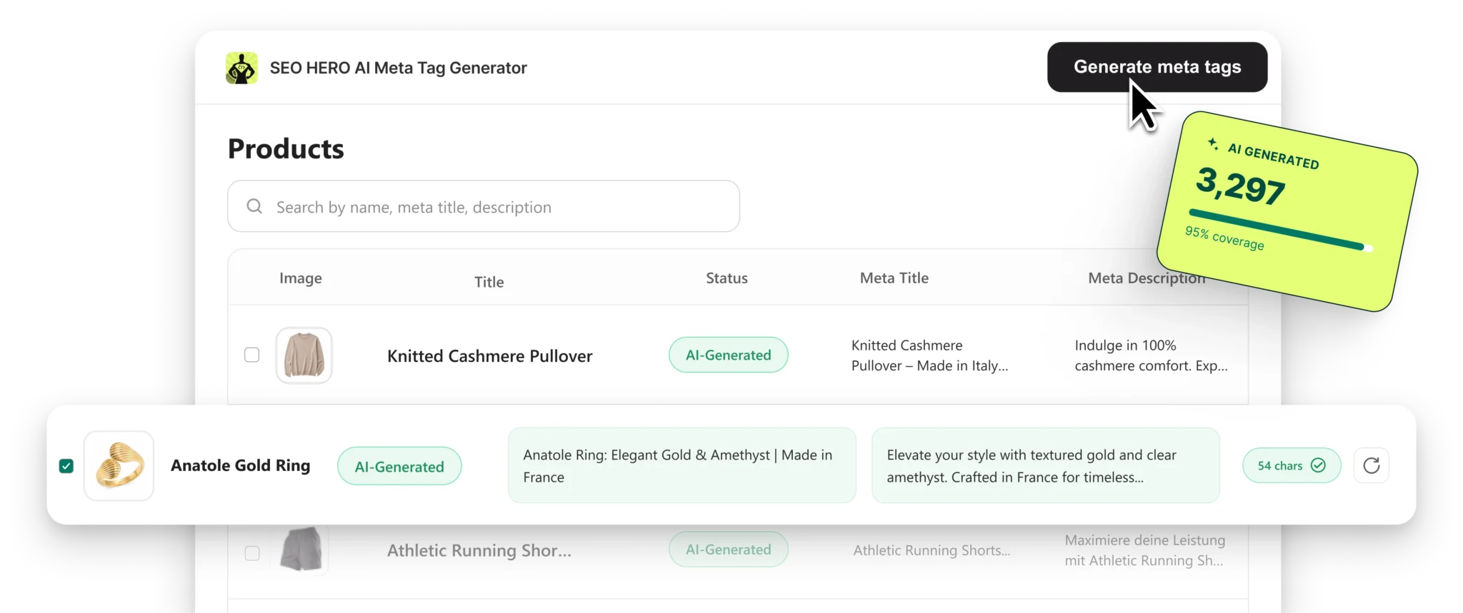This screenshot has height=613, width=1463.
Task: Click the search magnifier icon
Action: tap(254, 206)
